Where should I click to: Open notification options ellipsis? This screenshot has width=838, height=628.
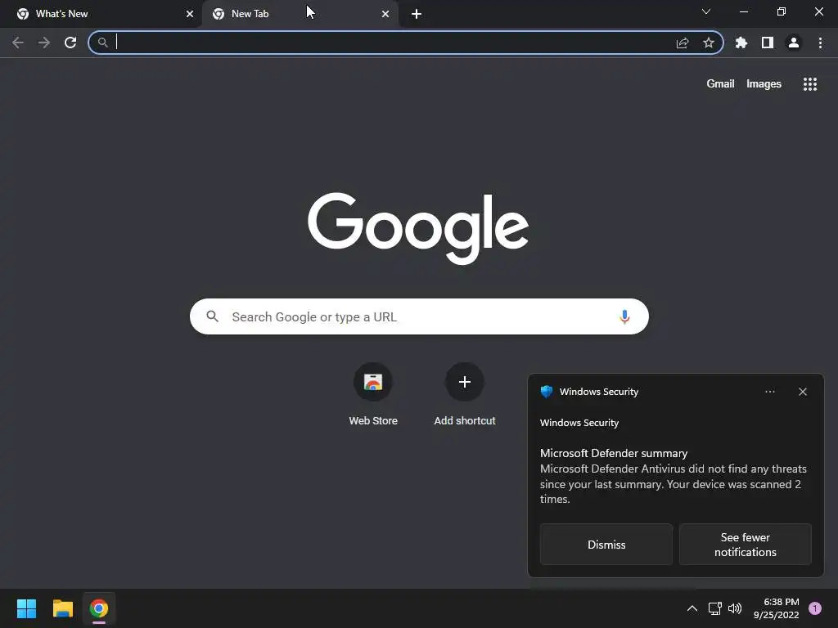pos(769,392)
